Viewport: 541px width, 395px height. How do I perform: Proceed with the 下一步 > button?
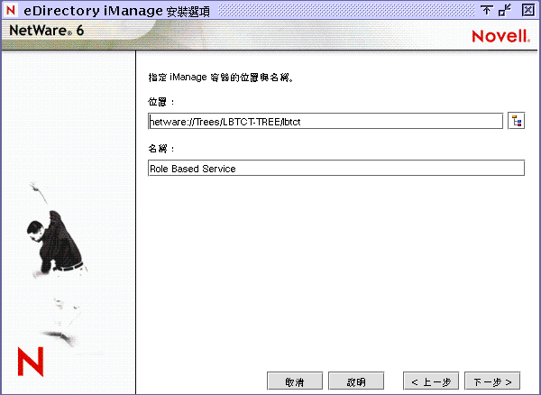click(492, 381)
